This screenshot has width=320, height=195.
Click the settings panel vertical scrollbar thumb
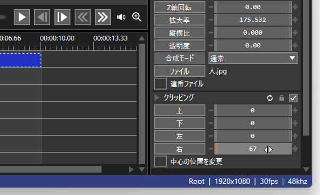306,68
